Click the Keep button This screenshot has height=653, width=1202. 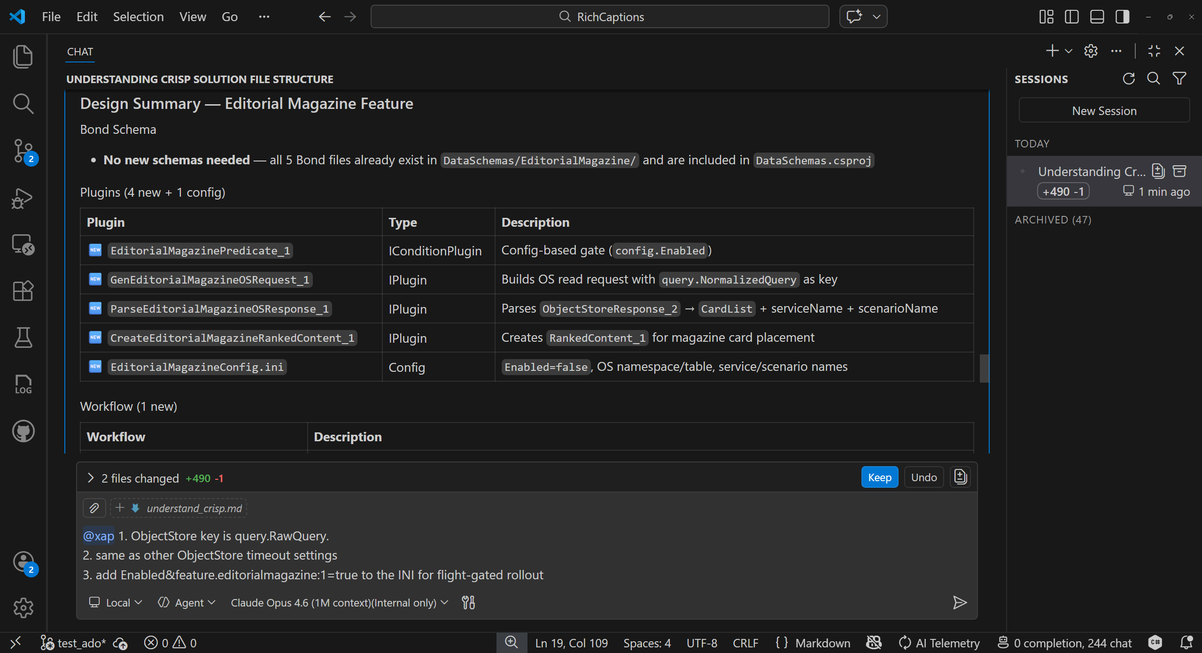[879, 477]
